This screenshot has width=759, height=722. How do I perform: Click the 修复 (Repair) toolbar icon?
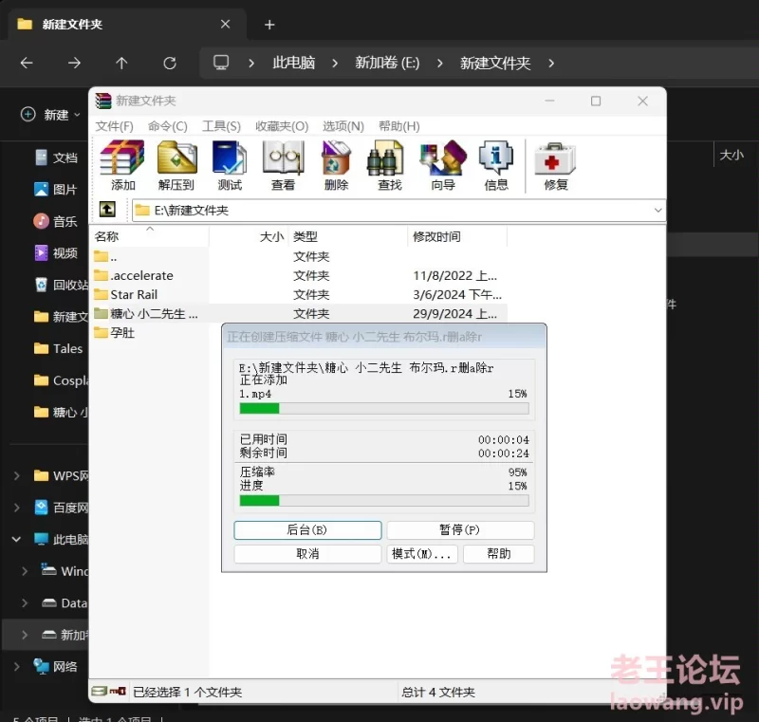pos(556,165)
